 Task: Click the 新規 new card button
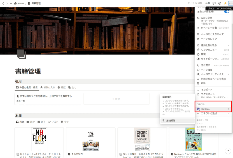point(116,99)
